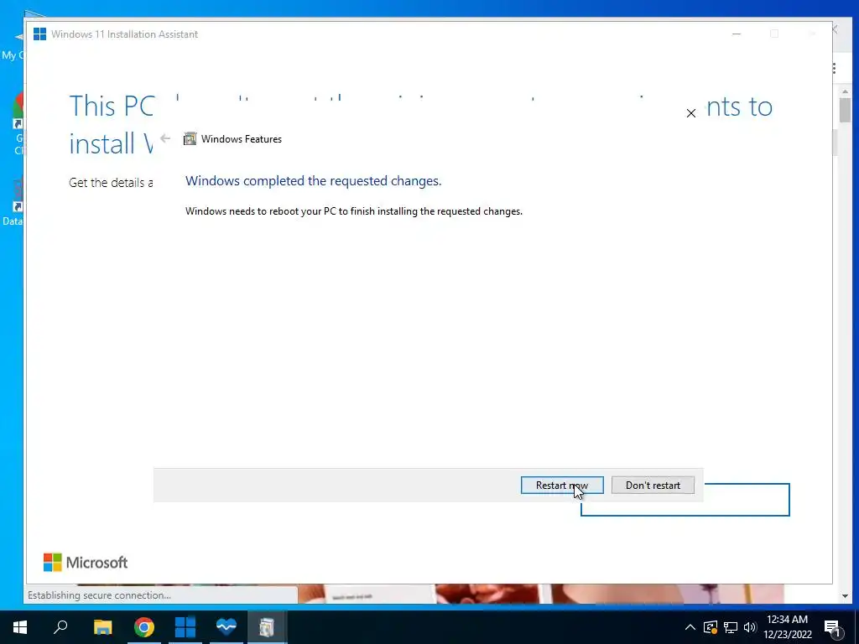The height and width of the screenshot is (644, 859).
Task: Open PC Health Check taskbar icon
Action: tap(226, 627)
